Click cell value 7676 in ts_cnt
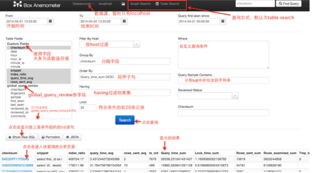314x173 pixels. point(152,159)
